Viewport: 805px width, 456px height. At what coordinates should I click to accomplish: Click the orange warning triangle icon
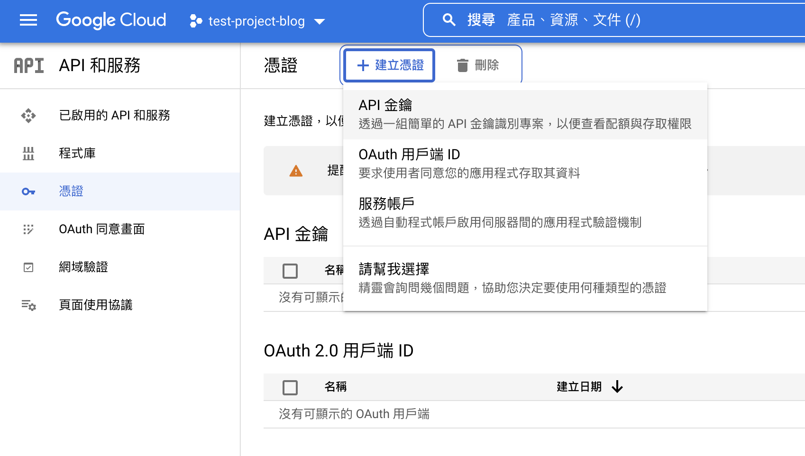[x=296, y=171]
